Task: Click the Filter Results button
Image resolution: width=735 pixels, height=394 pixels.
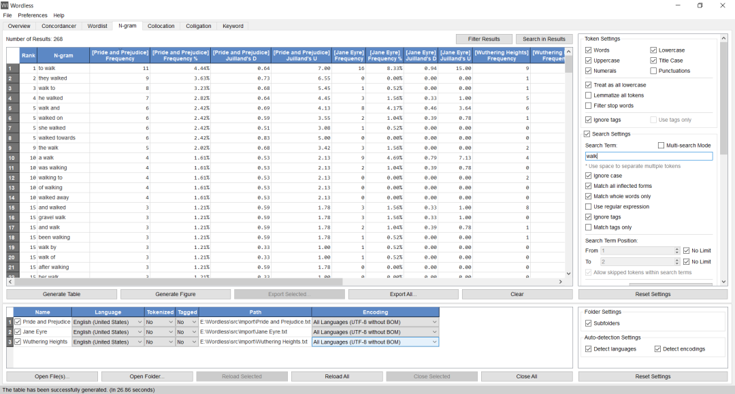Action: [x=484, y=39]
